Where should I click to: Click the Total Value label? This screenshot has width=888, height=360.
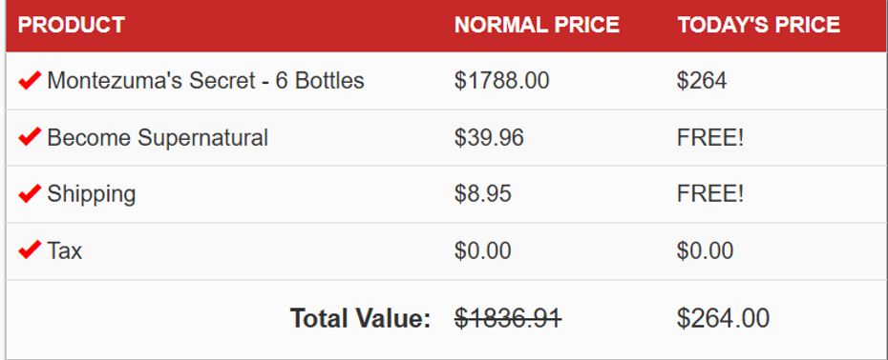point(361,318)
